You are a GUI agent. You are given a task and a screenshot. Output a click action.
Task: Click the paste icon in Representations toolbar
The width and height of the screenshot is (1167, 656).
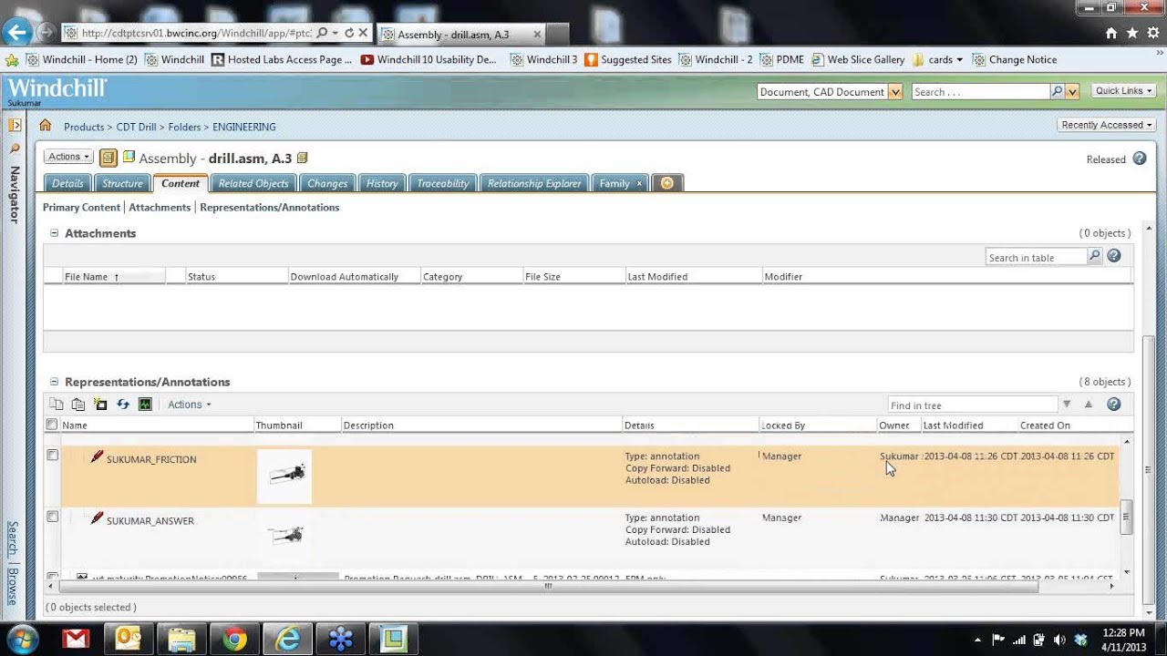pos(78,405)
